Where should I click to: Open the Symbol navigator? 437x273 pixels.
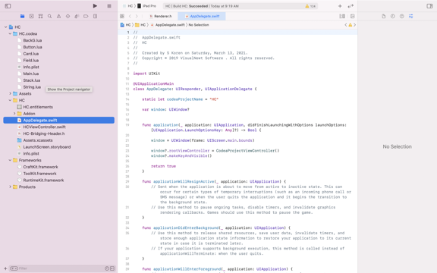[x=41, y=16]
